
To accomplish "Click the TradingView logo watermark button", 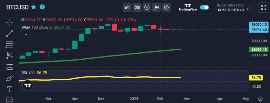I will pos(27,85).
